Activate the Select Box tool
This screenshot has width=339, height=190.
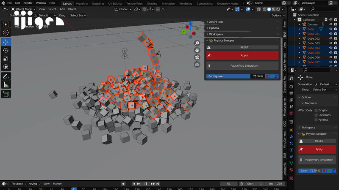pyautogui.click(x=6, y=24)
